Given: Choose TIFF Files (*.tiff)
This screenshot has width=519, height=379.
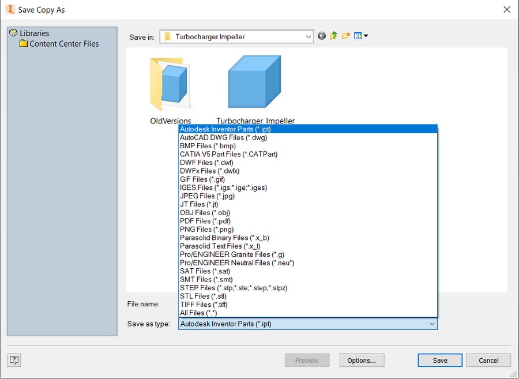Looking at the screenshot, I should [308, 305].
